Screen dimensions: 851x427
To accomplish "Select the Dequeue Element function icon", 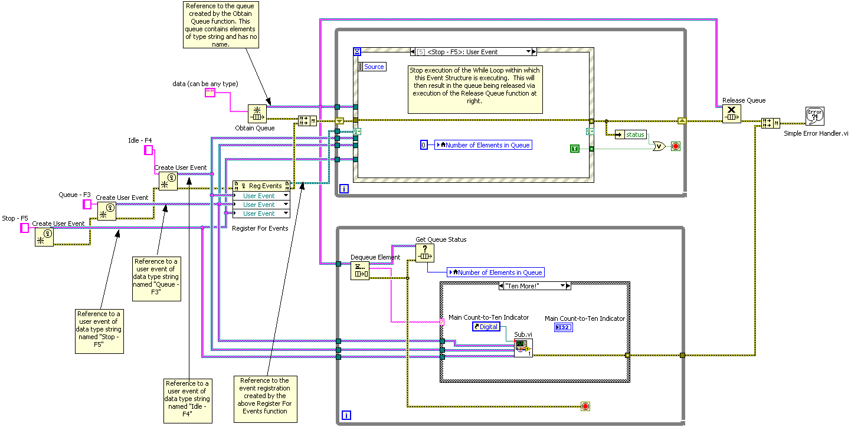I will pyautogui.click(x=360, y=271).
